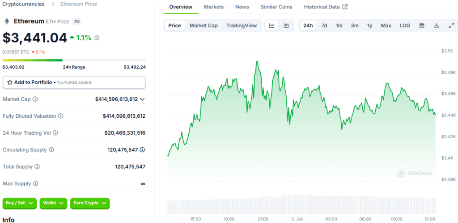458x223 pixels.
Task: Go to Cryptocurrencies breadcrumb
Action: click(x=23, y=4)
